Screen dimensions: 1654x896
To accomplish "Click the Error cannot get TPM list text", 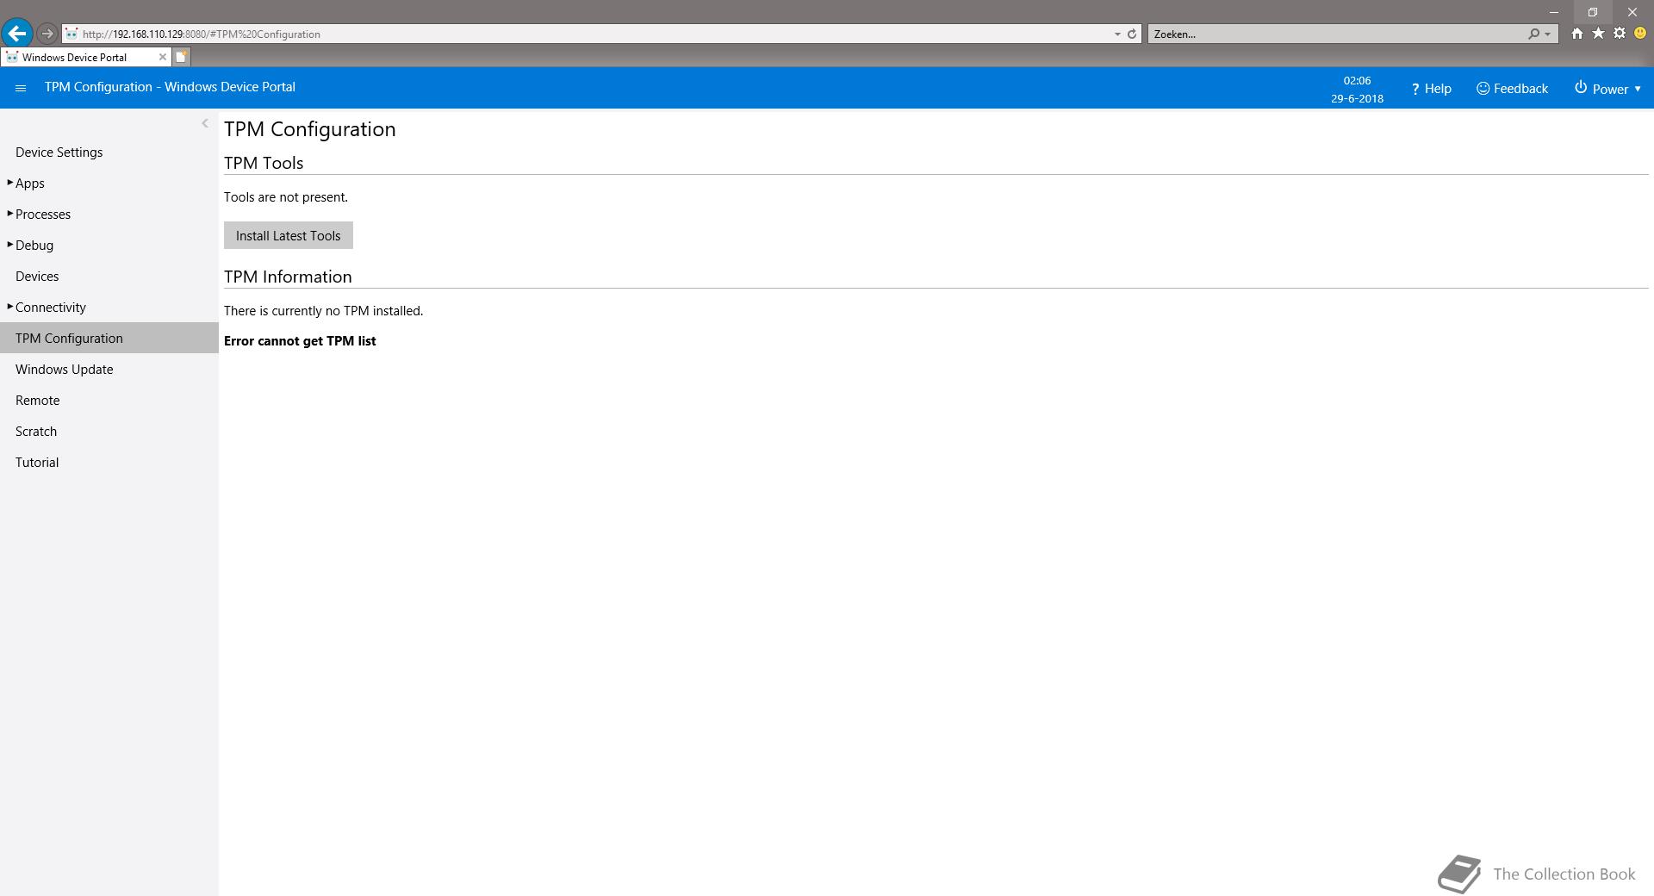I will pos(300,341).
